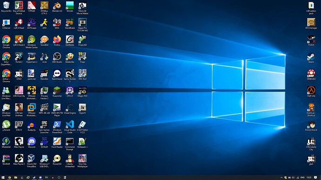
Task: Launch GTA San Andreas shortcut
Action: (x=19, y=110)
